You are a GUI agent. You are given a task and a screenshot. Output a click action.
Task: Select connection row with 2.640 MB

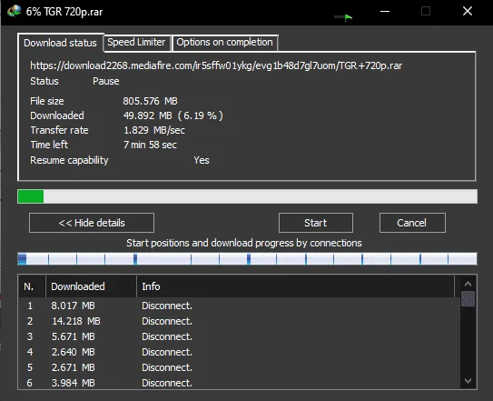pyautogui.click(x=239, y=352)
